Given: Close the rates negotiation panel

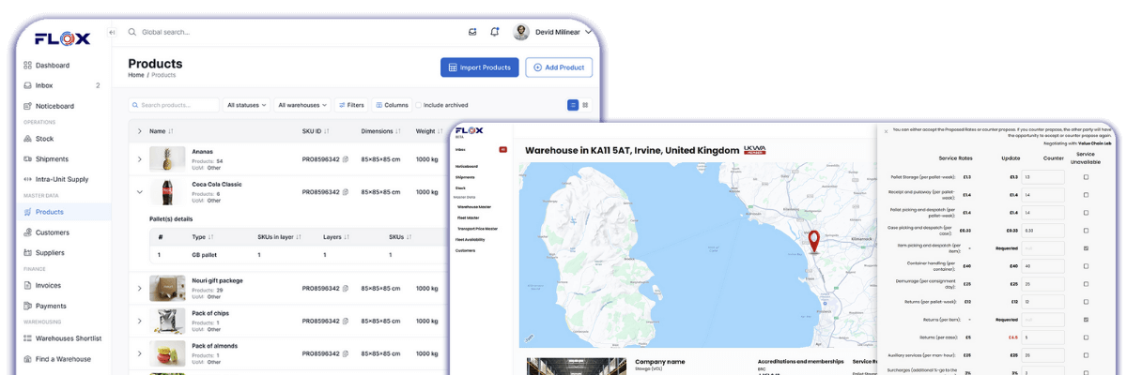Looking at the screenshot, I should (886, 131).
